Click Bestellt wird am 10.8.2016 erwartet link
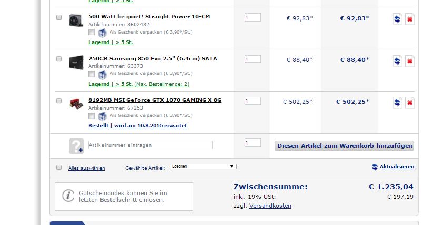The width and height of the screenshot is (423, 225). 138,125
